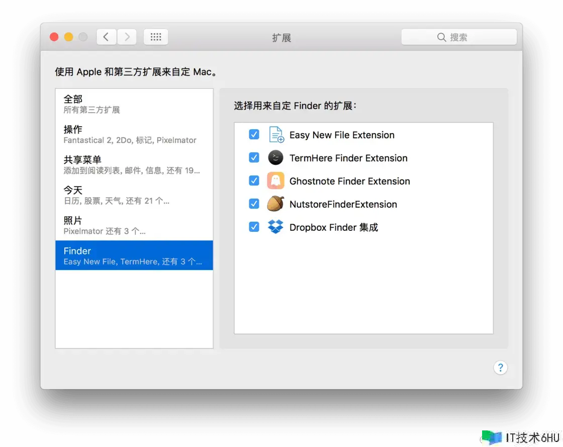This screenshot has width=563, height=447.
Task: Click the Nutstore acorn icon
Action: [x=275, y=204]
